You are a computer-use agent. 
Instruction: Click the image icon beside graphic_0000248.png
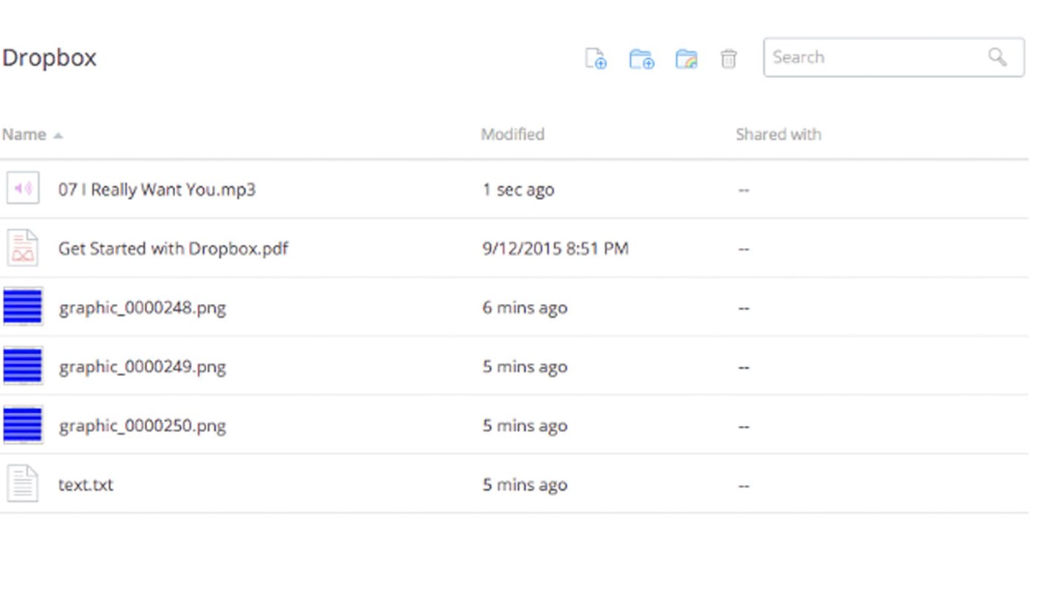point(23,307)
